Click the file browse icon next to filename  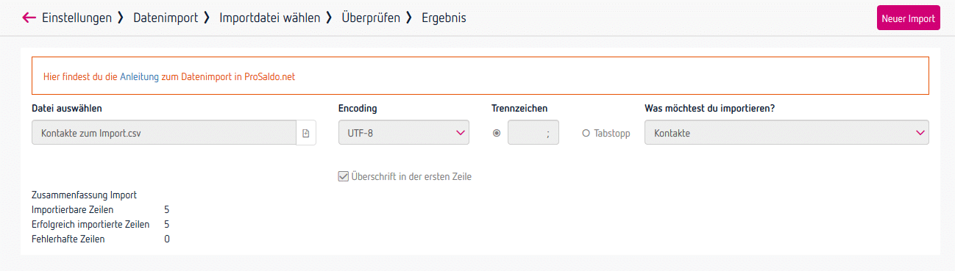[306, 133]
